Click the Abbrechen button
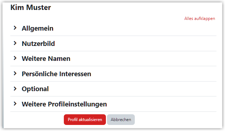This screenshot has height=131, width=225. (121, 120)
